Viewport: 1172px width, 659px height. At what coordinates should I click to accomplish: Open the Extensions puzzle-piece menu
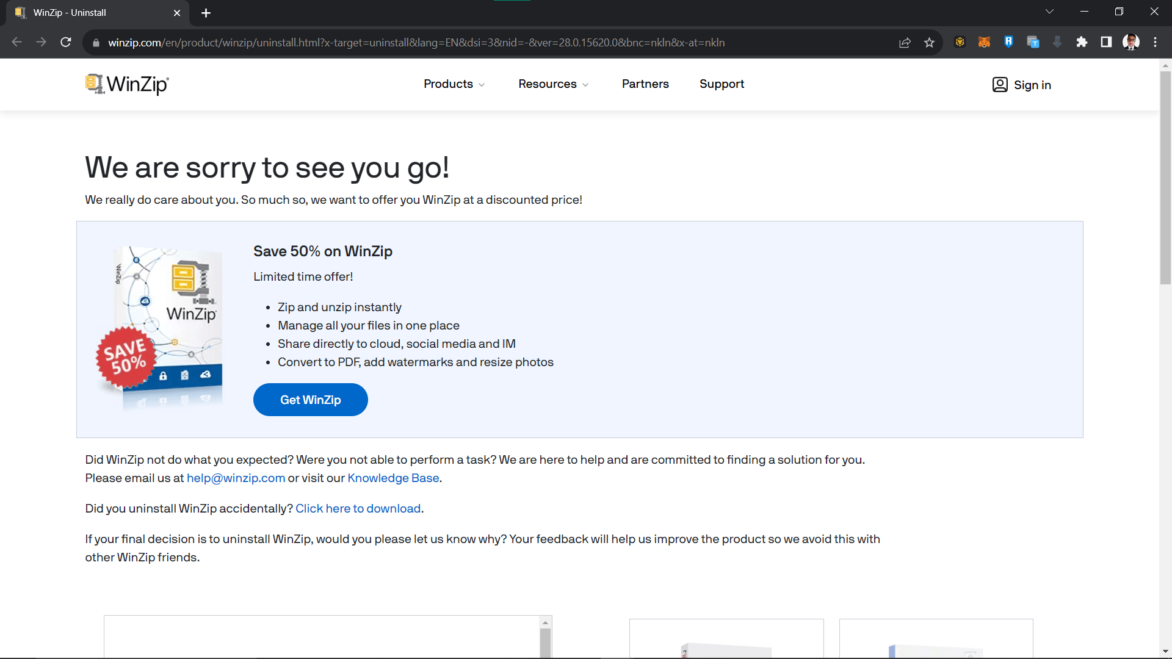(1082, 42)
